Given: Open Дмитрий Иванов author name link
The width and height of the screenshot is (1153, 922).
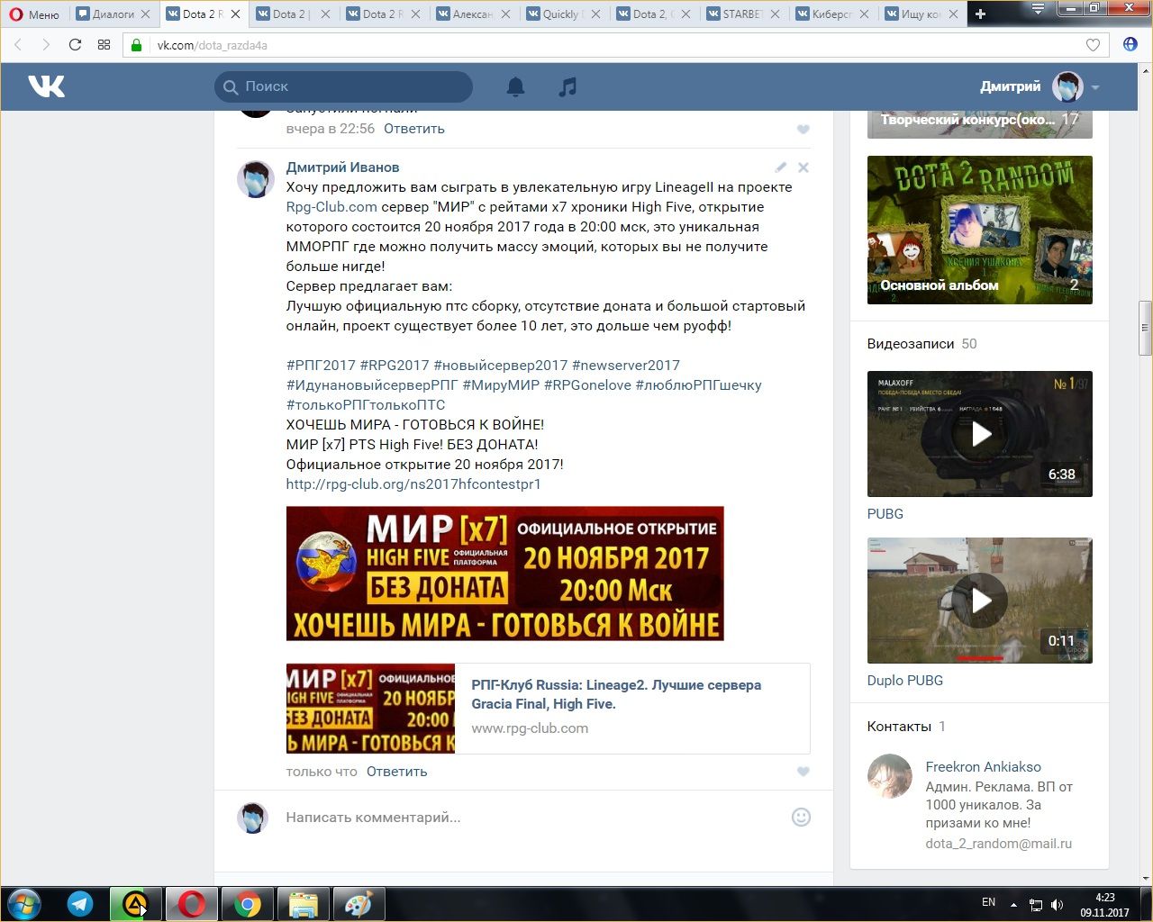Looking at the screenshot, I should [342, 167].
